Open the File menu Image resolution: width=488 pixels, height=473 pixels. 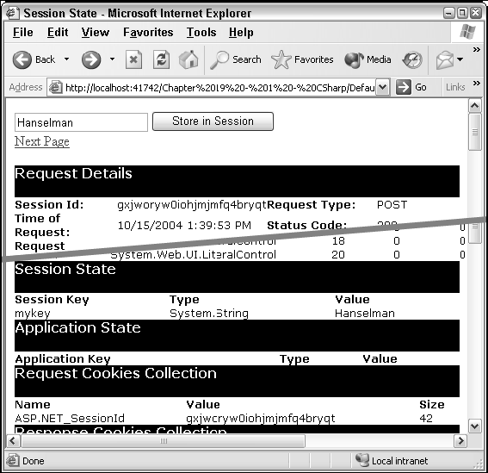pos(22,33)
